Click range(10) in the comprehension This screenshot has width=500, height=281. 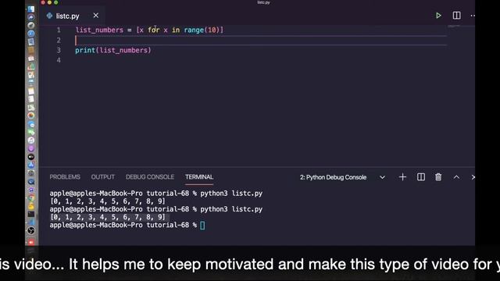(202, 30)
